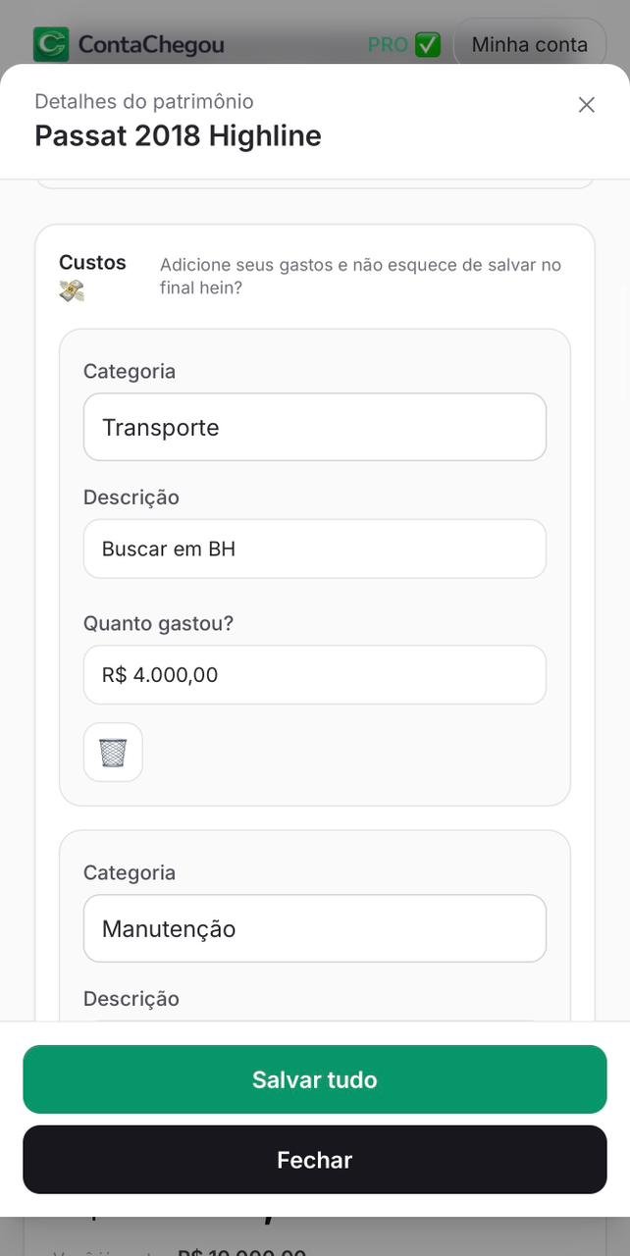Click the Descrição label under Manutenção
Screen dimensions: 630x1256
point(131,998)
